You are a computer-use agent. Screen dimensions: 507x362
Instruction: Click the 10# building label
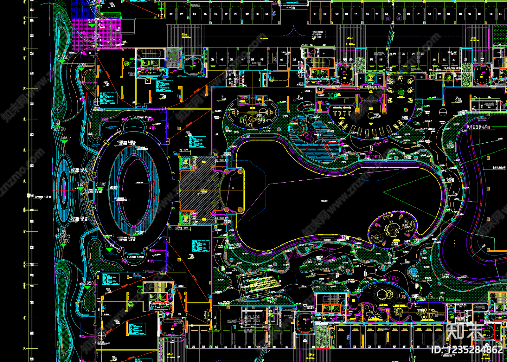[333, 95]
